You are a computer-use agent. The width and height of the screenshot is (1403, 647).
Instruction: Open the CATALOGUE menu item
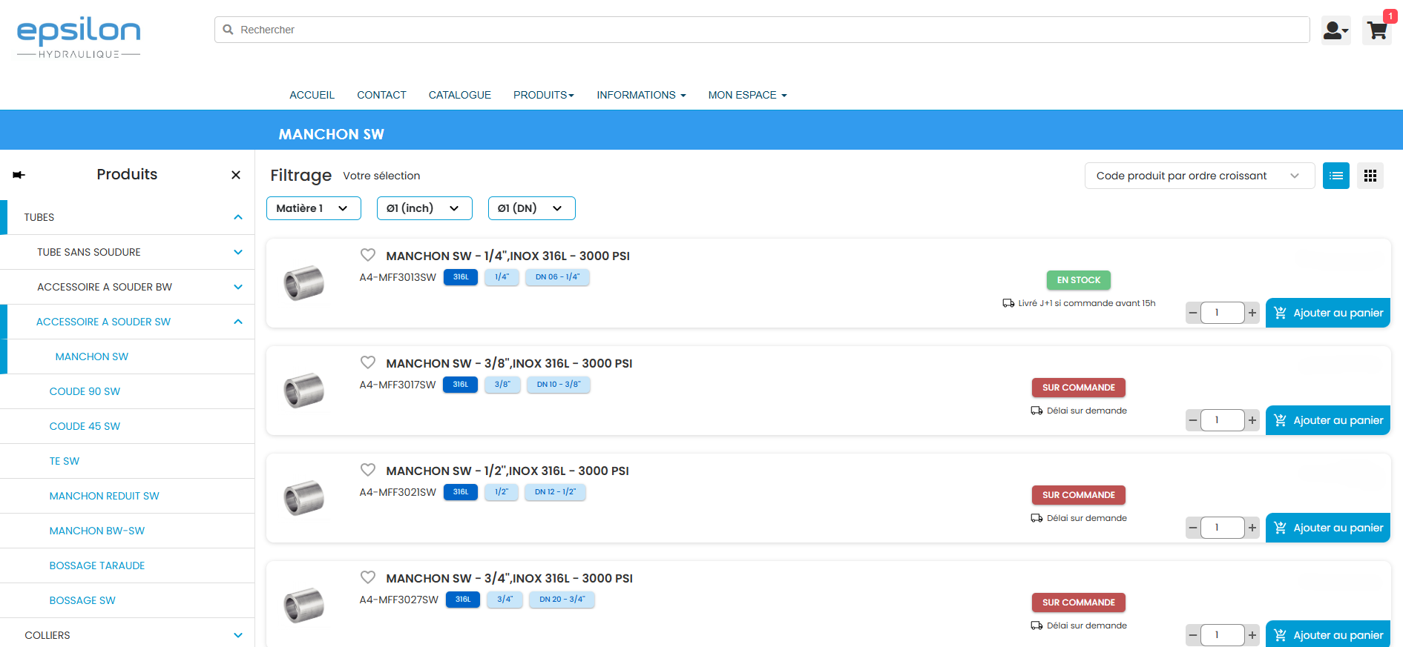(x=459, y=95)
